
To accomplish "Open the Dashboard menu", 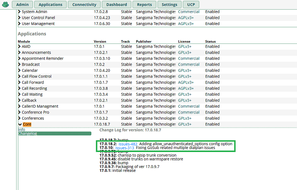I will click(x=116, y=4).
